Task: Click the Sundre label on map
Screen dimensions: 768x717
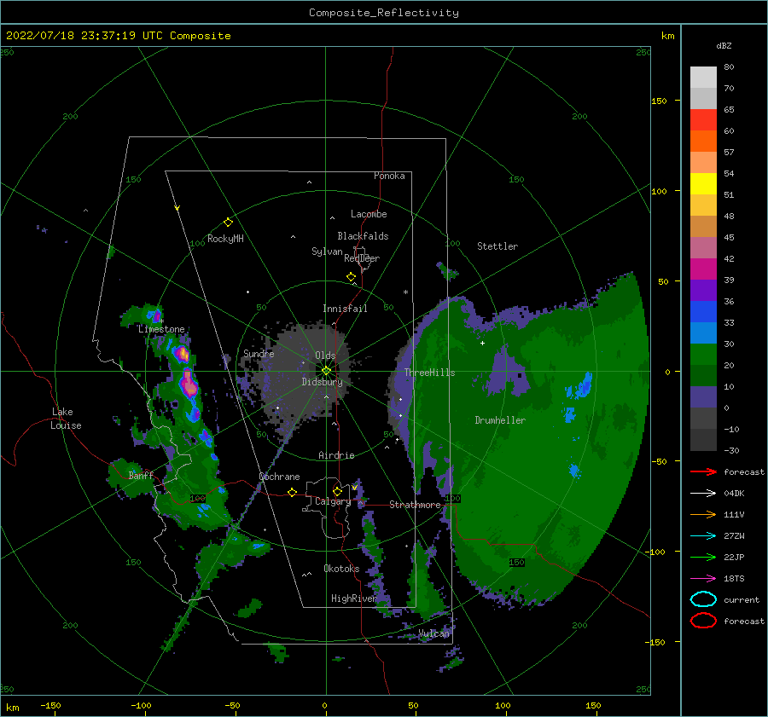Action: pyautogui.click(x=259, y=353)
